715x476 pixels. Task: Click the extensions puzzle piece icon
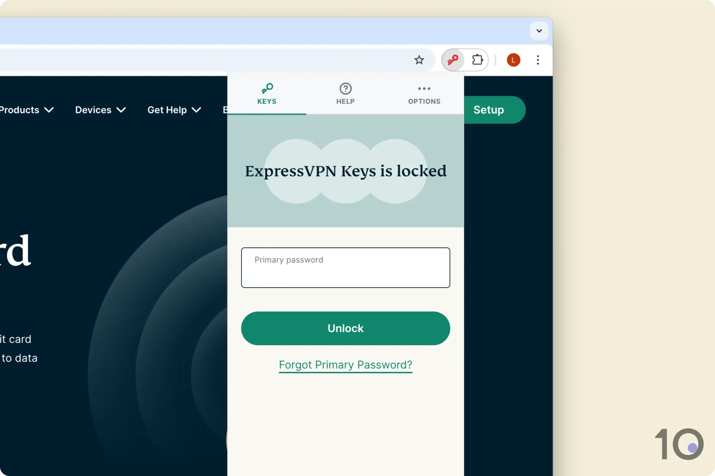pos(478,59)
